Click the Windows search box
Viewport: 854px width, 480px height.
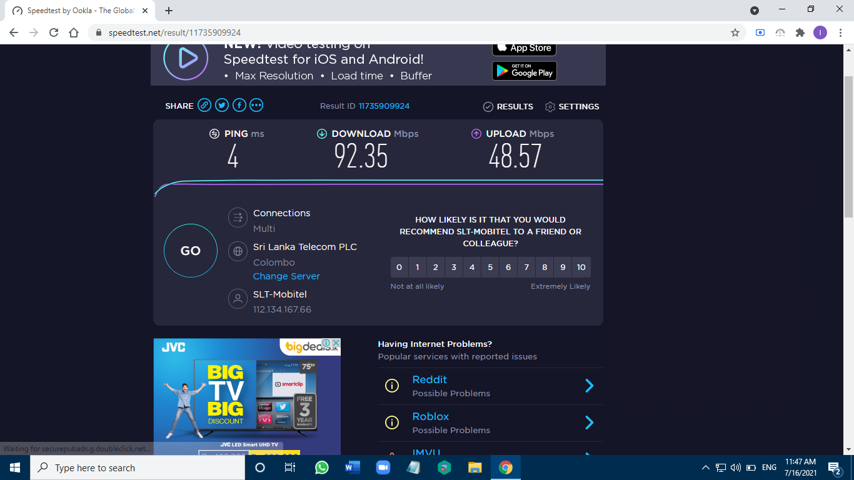pyautogui.click(x=138, y=467)
